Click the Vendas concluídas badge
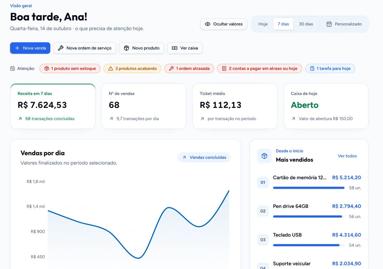The height and width of the screenshot is (269, 383). (x=204, y=158)
